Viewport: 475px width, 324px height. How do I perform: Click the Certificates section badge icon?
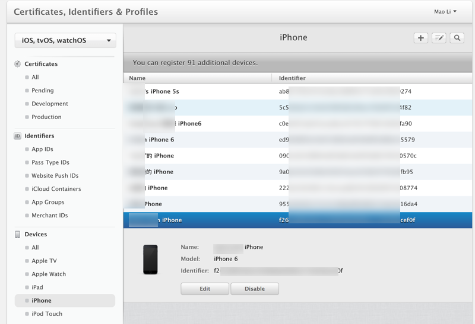[18, 64]
